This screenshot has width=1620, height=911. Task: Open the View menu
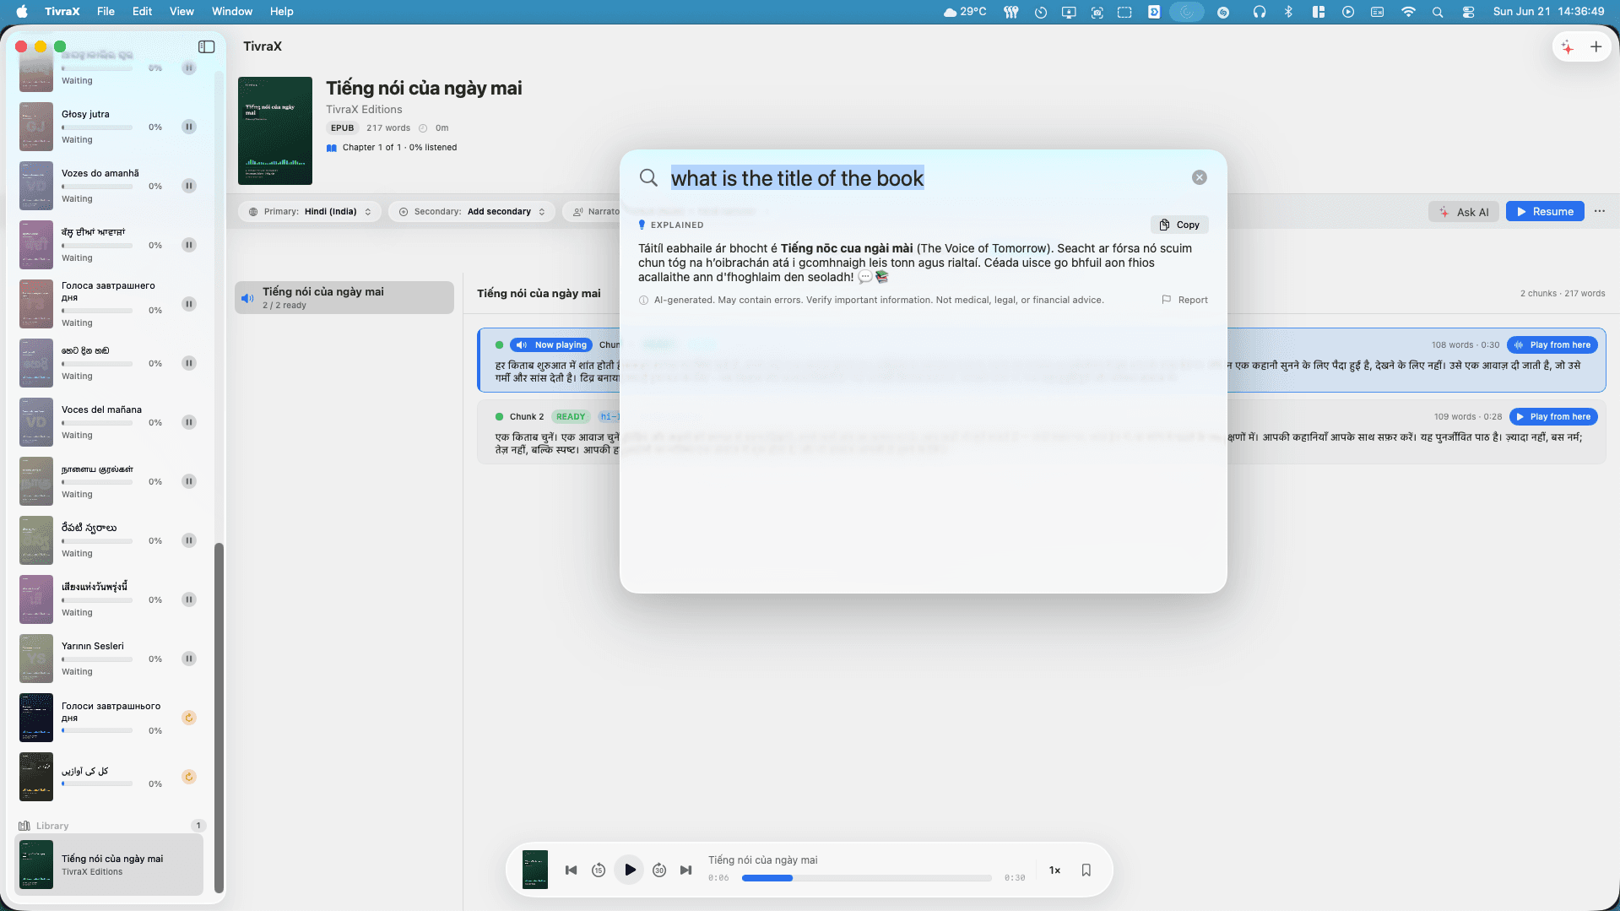pyautogui.click(x=182, y=11)
